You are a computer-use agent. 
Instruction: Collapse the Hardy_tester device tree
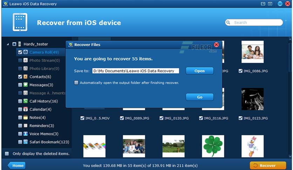(x=8, y=44)
